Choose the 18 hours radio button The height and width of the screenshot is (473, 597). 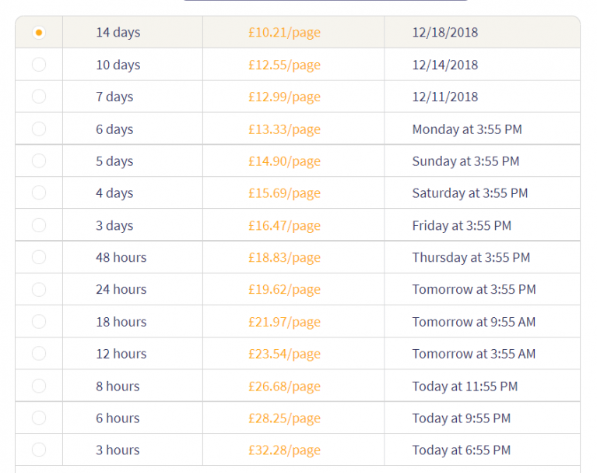[39, 322]
